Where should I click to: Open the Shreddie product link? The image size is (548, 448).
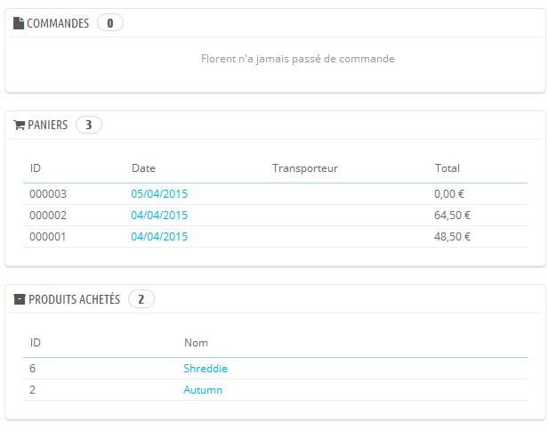pos(205,369)
